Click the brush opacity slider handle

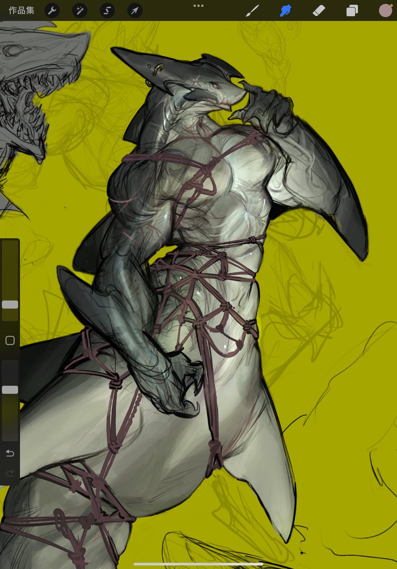(10, 389)
